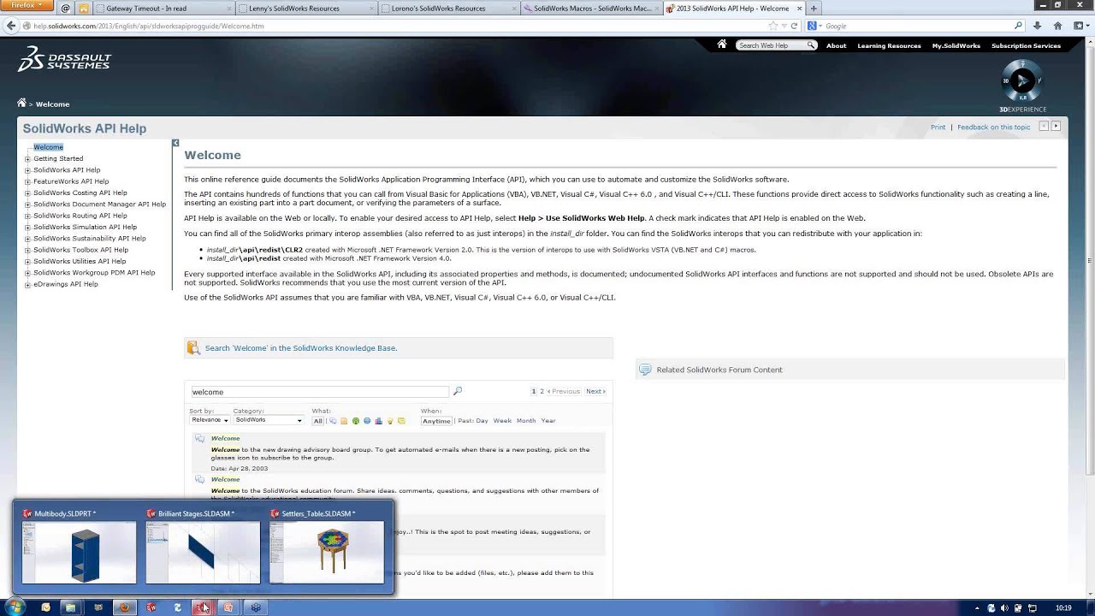Expand SolidWorks Costing API Help node
This screenshot has height=616, width=1095.
tap(27, 192)
